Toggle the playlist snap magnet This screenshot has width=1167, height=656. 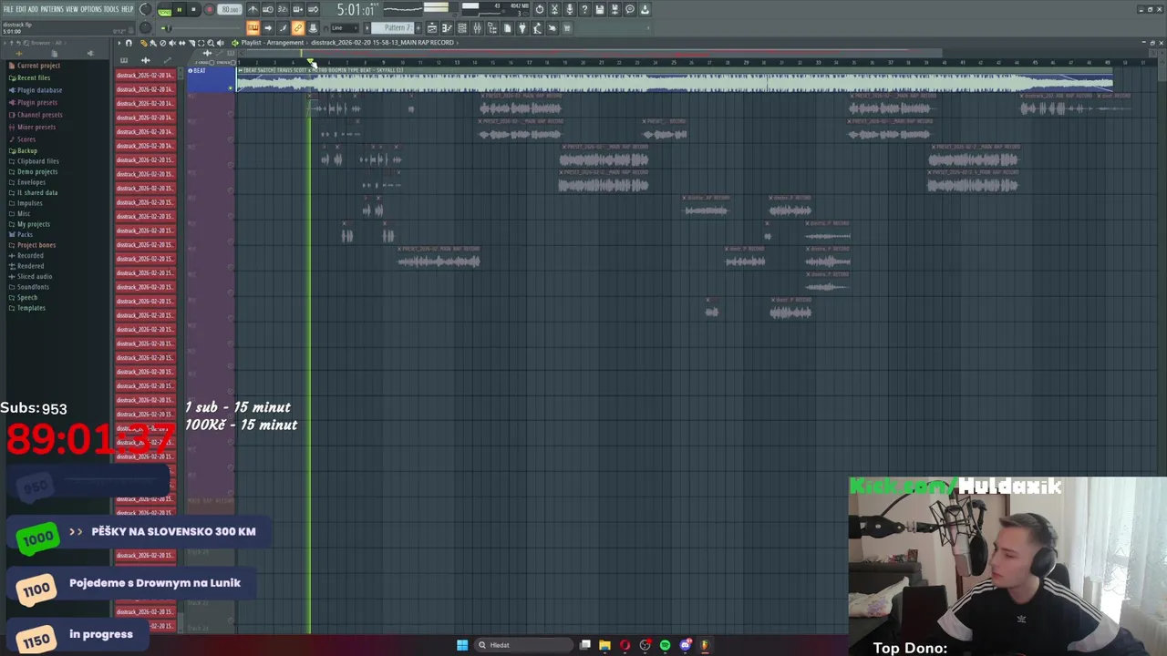coord(129,43)
